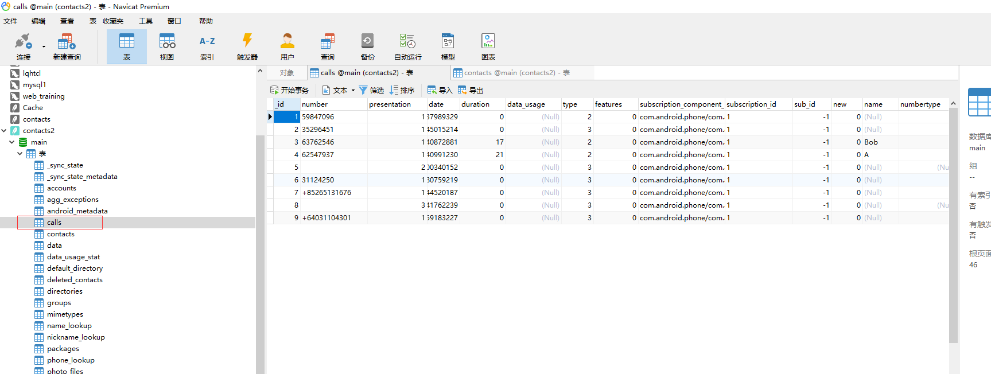
Task: Open the 连接 dropdown arrow
Action: point(44,46)
